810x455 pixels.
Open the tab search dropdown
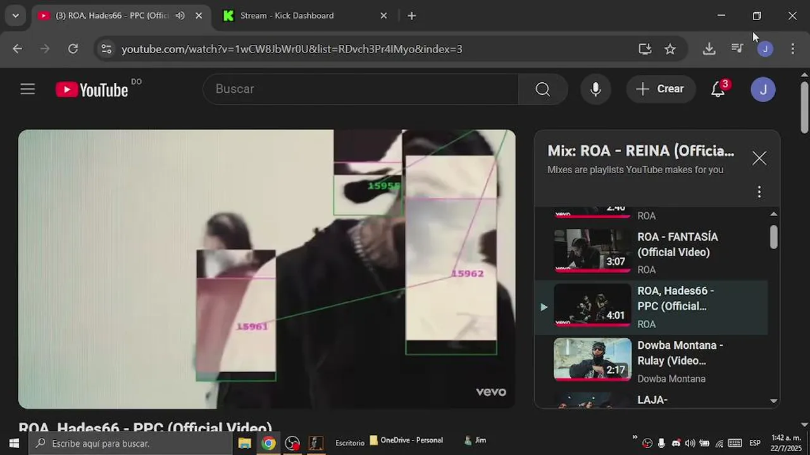pos(15,16)
